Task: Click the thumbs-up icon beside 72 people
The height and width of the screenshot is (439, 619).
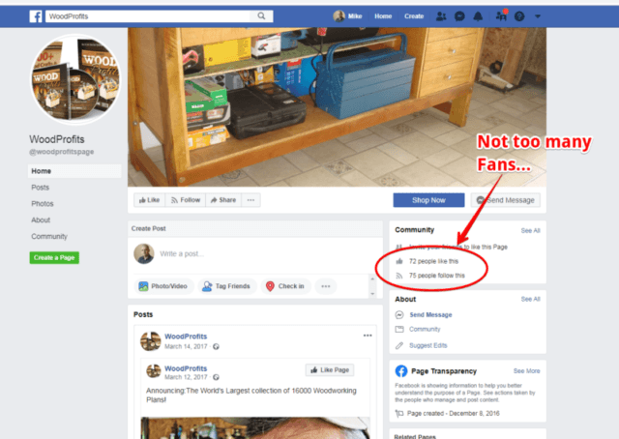Action: (399, 261)
